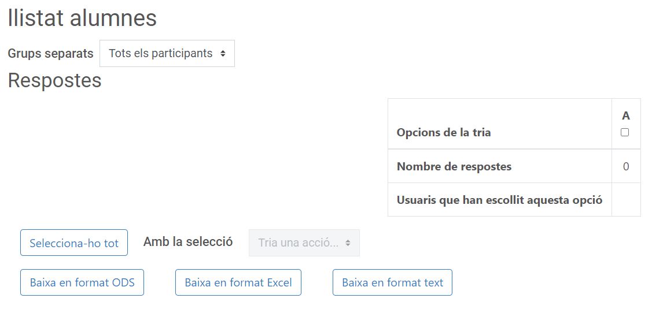Select the 'Nombre de respostes' row header

coord(454,166)
